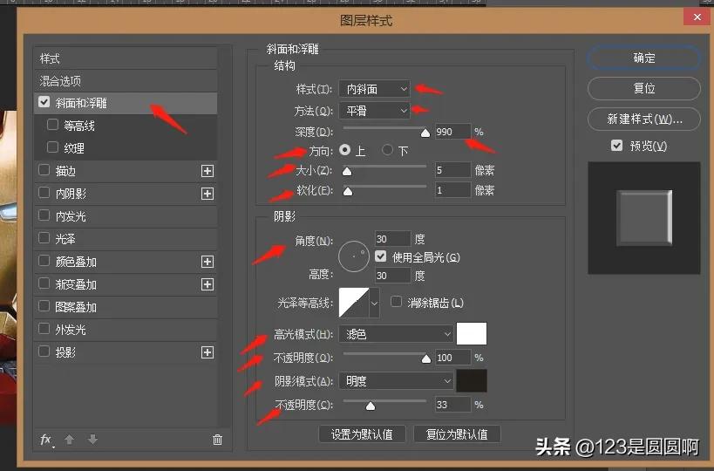This screenshot has height=471, width=714.
Task: Click the 深度 slider handle
Action: (425, 133)
